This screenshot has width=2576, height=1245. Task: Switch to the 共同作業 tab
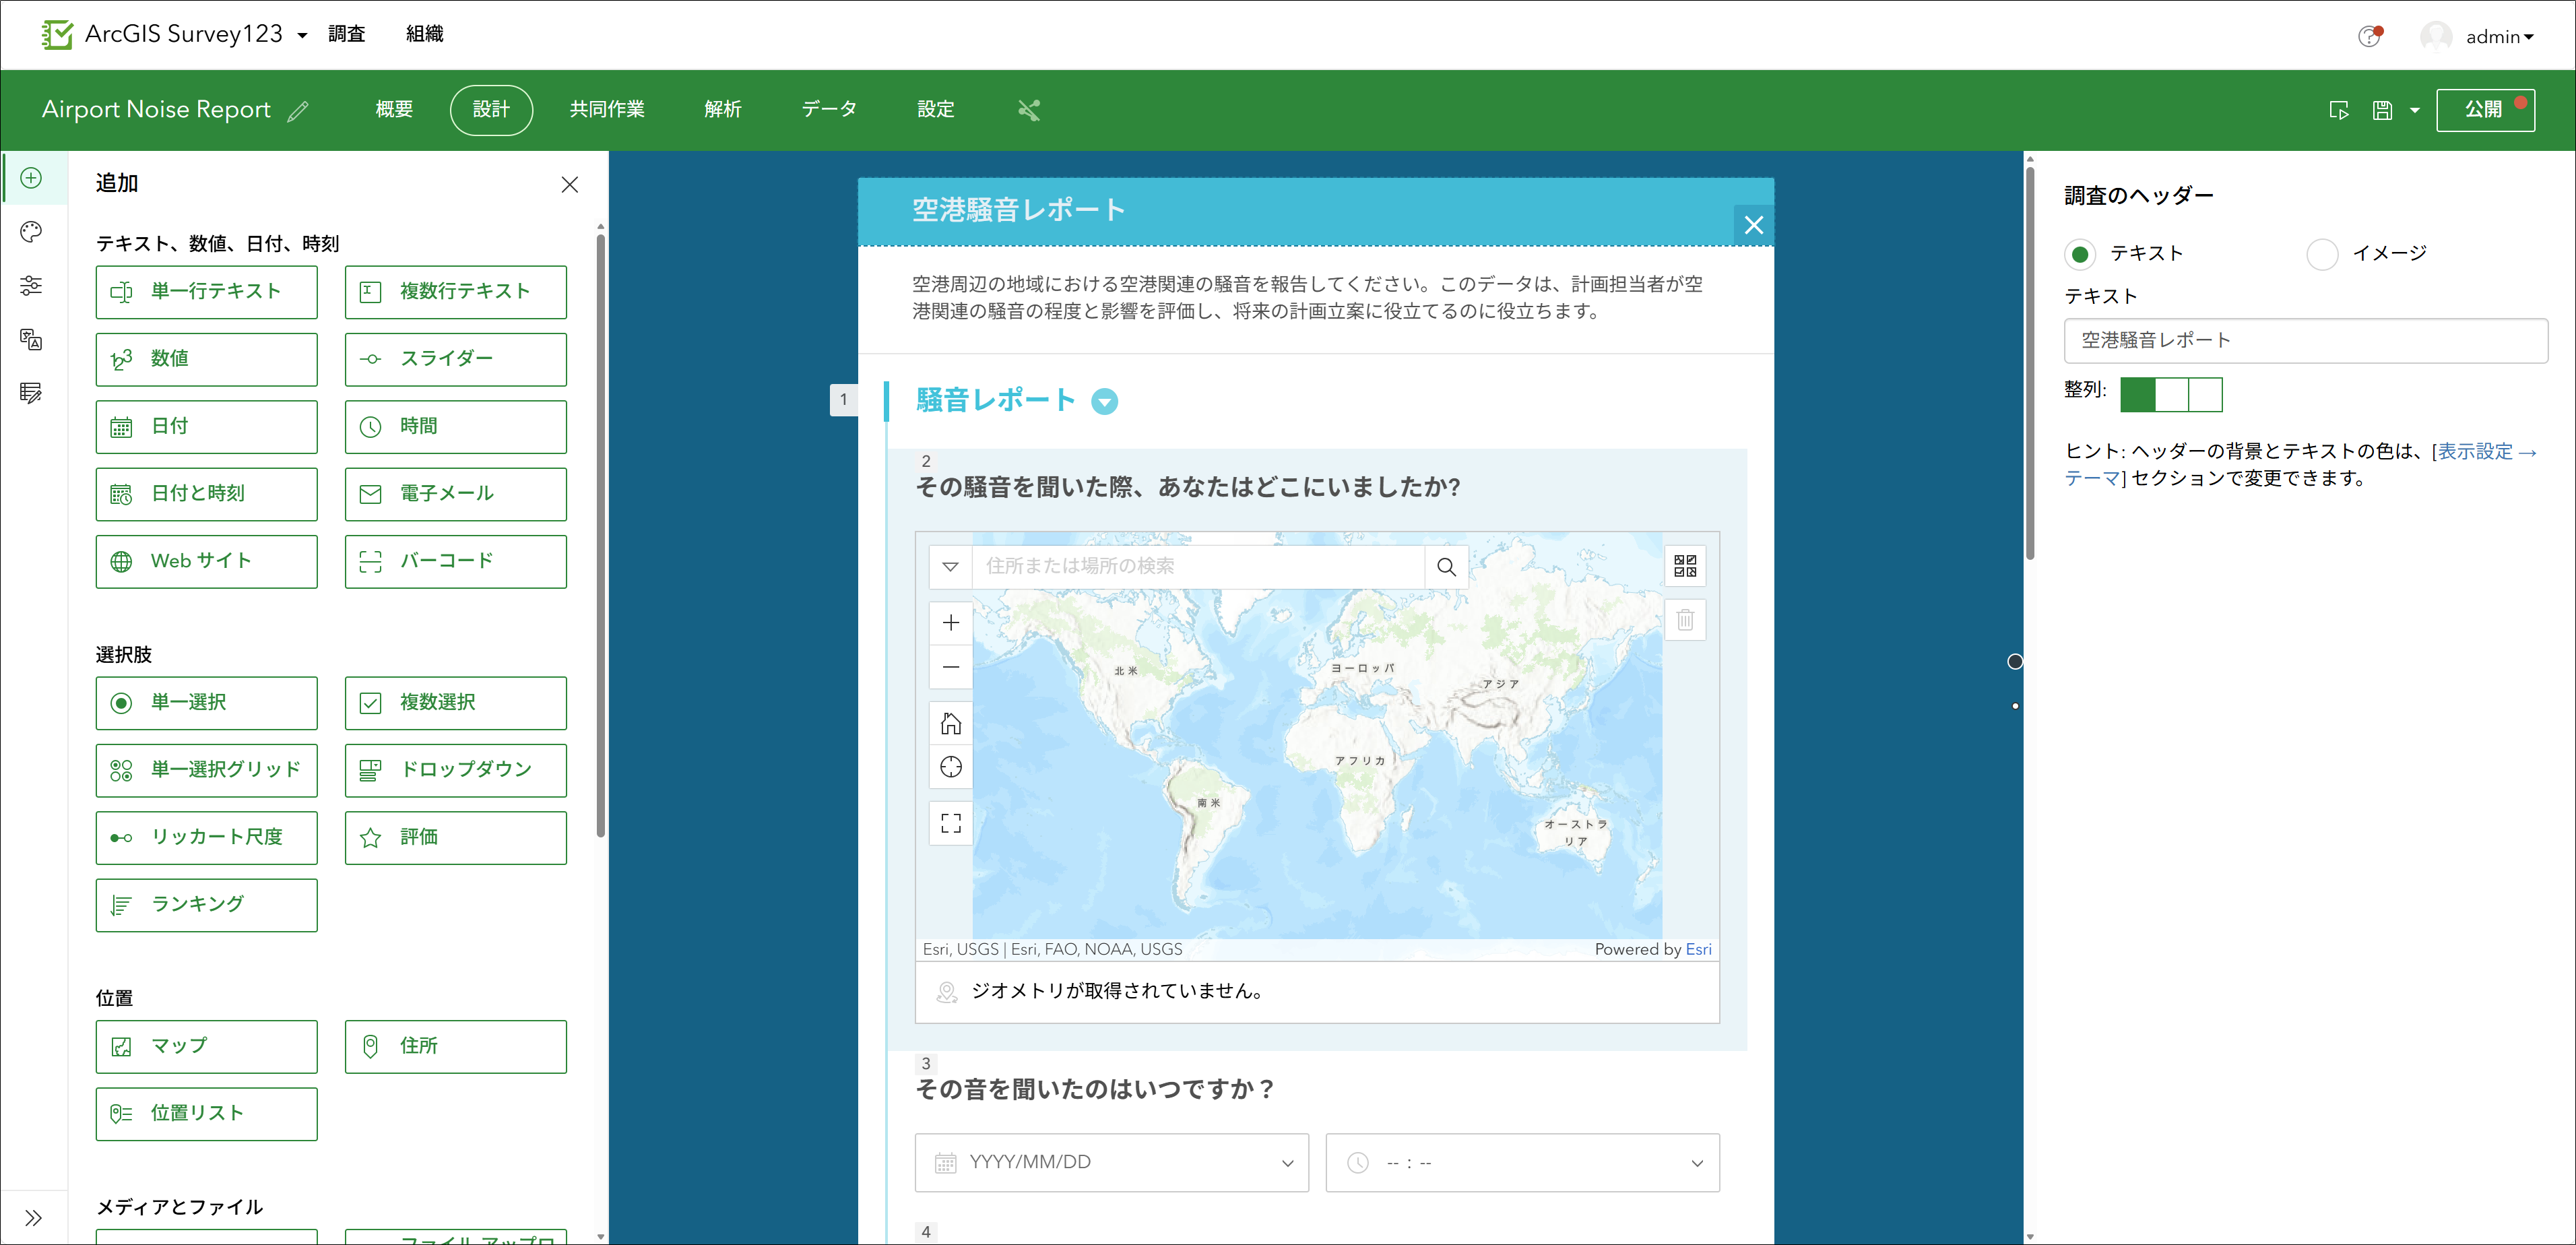[x=607, y=110]
